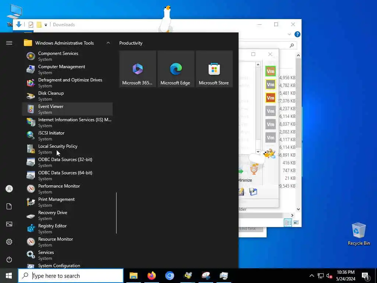
Task: Open File Explorer from the taskbar
Action: pos(133,276)
